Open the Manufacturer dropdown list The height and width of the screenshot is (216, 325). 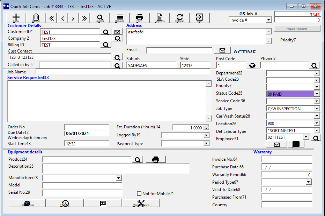click(x=119, y=178)
